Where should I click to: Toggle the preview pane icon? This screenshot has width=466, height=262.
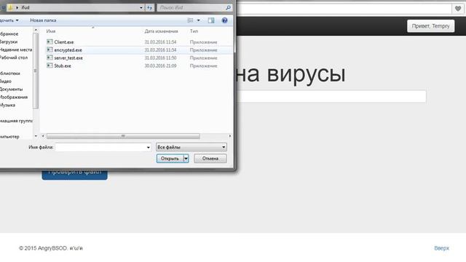coord(211,20)
